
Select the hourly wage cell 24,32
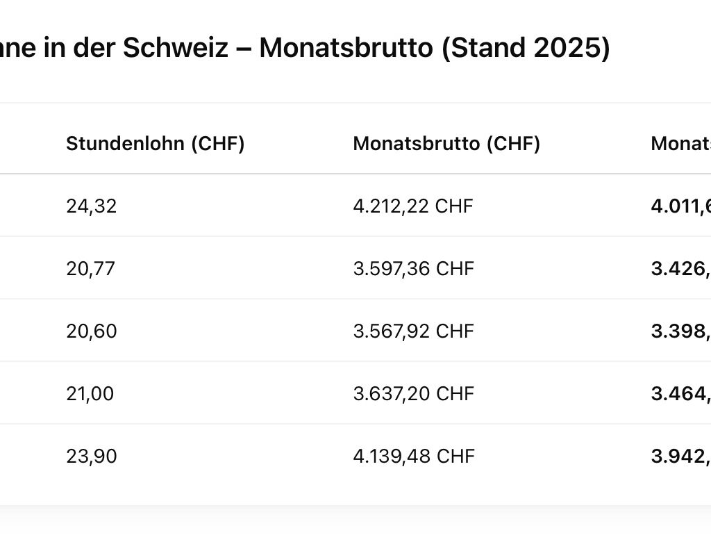tap(92, 206)
